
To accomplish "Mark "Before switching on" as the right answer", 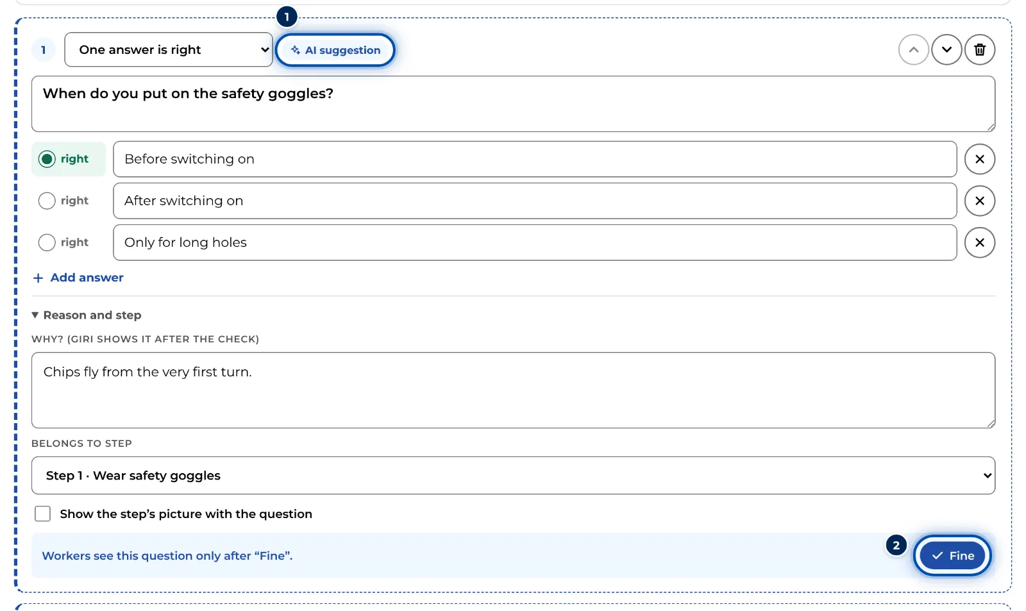I will pyautogui.click(x=47, y=159).
